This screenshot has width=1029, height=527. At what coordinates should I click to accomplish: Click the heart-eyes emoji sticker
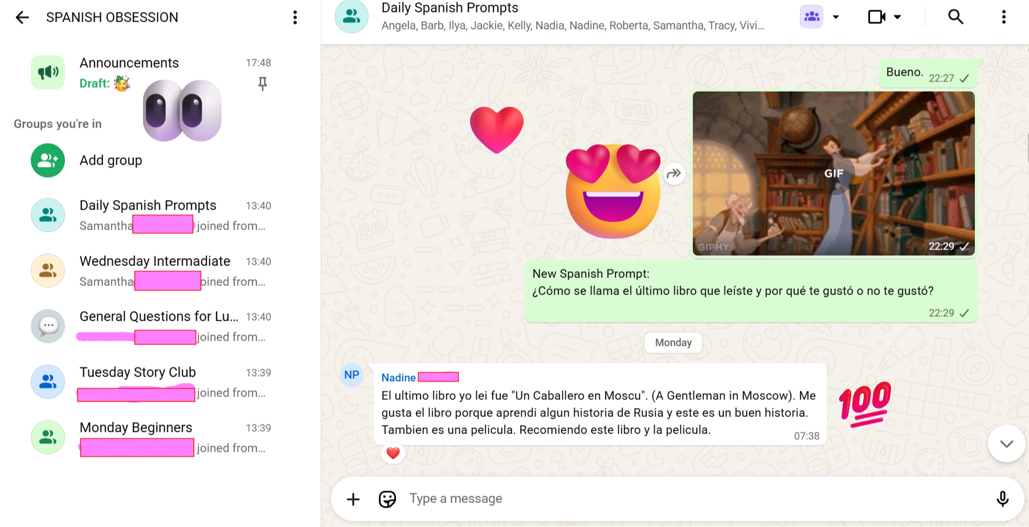613,190
